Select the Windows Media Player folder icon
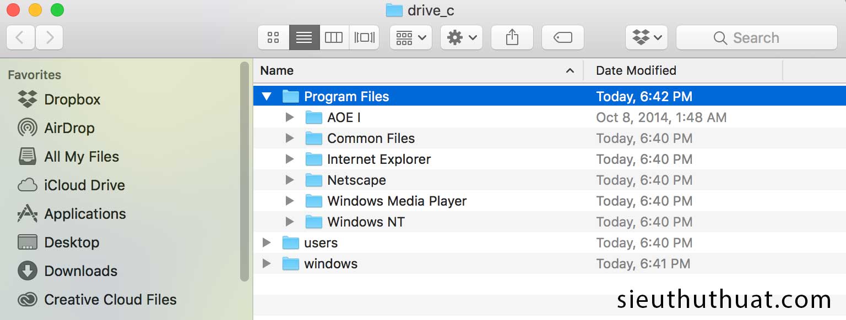846x320 pixels. coord(313,201)
